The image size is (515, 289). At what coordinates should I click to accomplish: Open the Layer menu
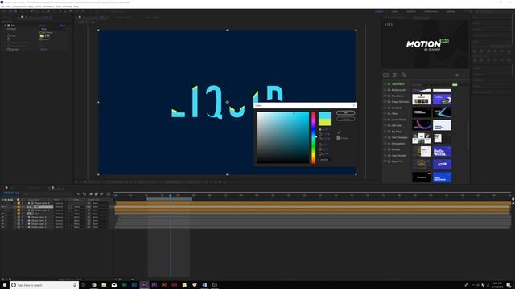tap(31, 6)
